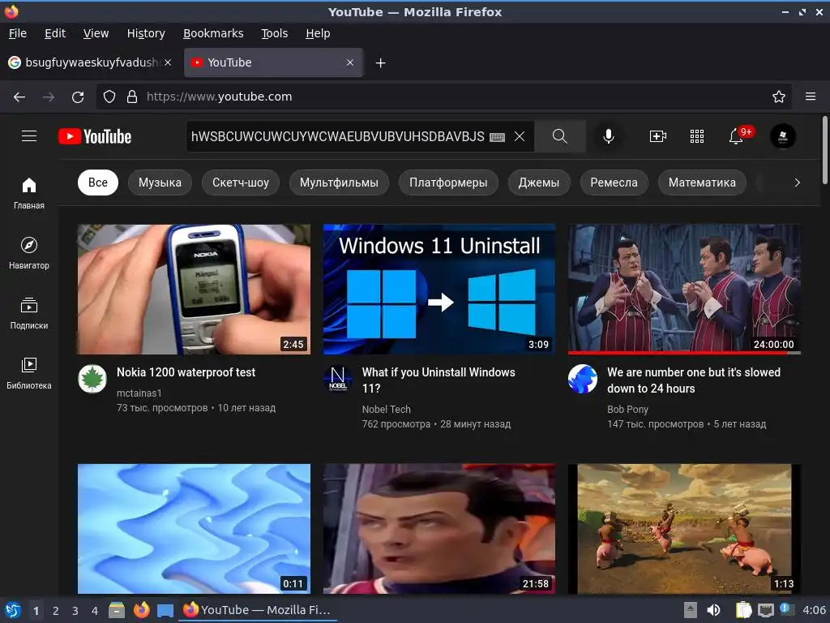Show more filter chips with right chevron
This screenshot has width=830, height=623.
point(798,183)
